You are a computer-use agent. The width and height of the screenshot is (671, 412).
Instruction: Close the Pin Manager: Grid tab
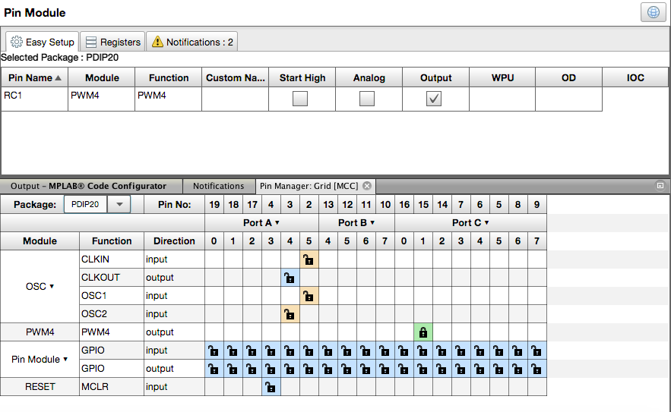pyautogui.click(x=366, y=186)
